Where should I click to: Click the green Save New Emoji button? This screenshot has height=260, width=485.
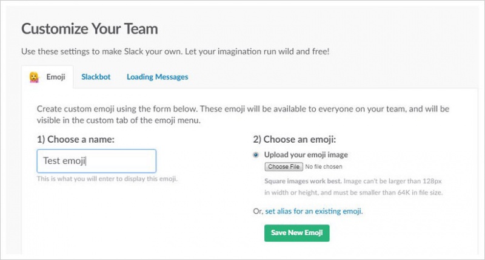click(x=296, y=233)
